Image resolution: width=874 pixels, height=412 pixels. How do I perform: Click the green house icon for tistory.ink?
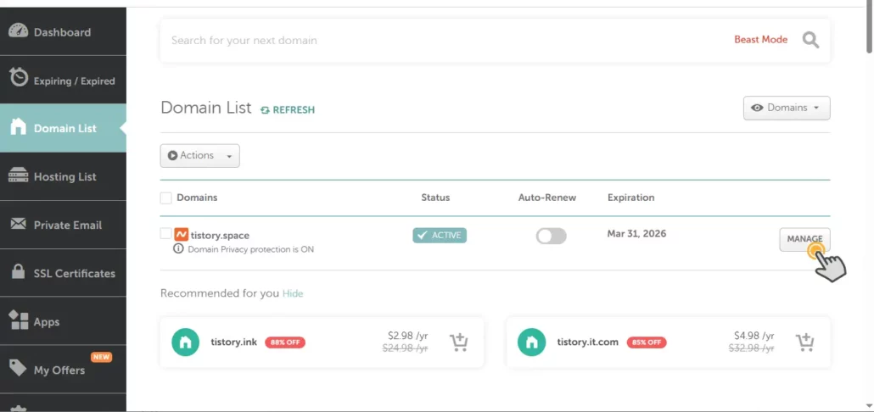pos(186,342)
